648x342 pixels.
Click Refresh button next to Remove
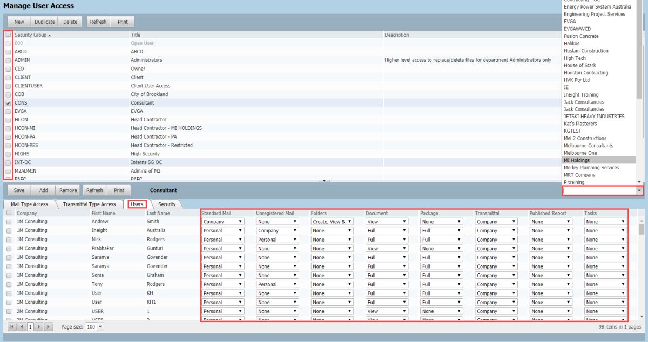click(94, 190)
